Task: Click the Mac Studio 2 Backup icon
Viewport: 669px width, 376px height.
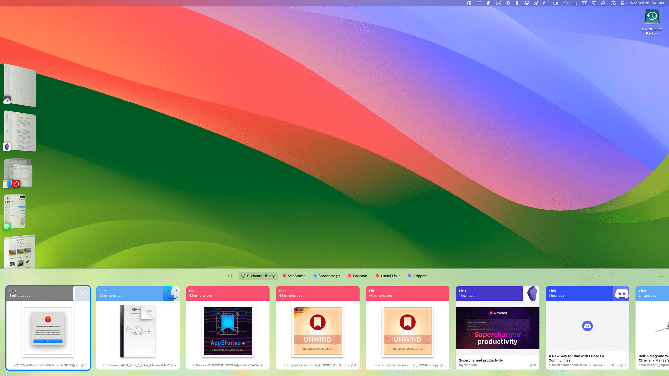Action: click(652, 17)
